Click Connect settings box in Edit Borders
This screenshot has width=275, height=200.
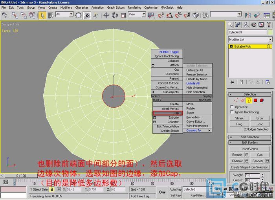[x=268, y=161]
